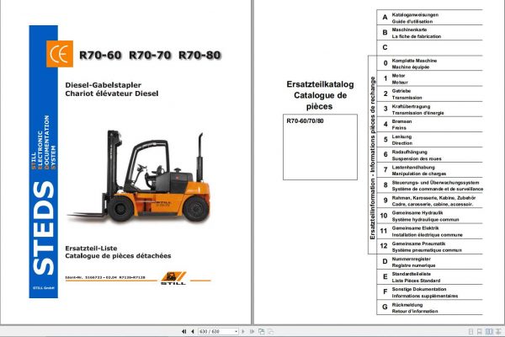Screen dimensions: 505x337
Task: Click the Ident-Nr. line on the cover
Action: pos(105,277)
